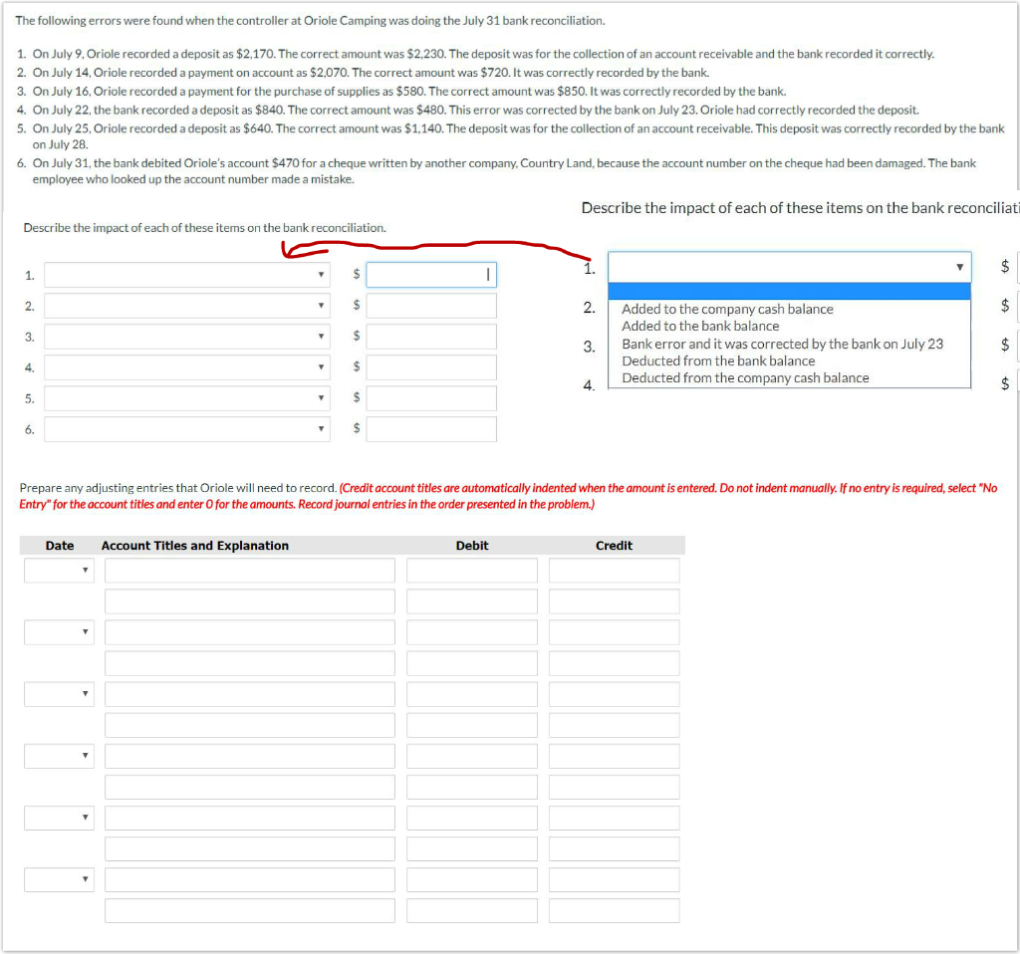Click first account title field of entry six
Image resolution: width=1020 pixels, height=954 pixels.
(x=250, y=879)
